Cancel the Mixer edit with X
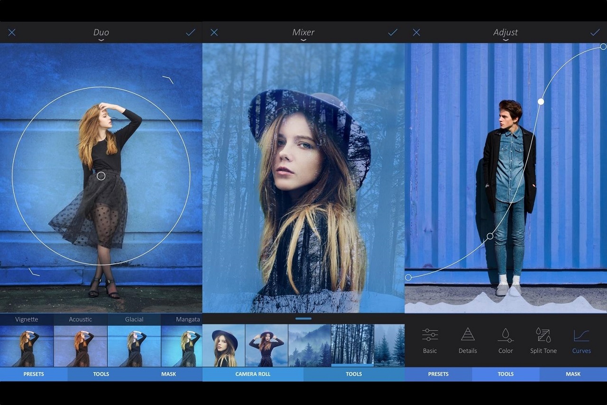 pyautogui.click(x=214, y=32)
